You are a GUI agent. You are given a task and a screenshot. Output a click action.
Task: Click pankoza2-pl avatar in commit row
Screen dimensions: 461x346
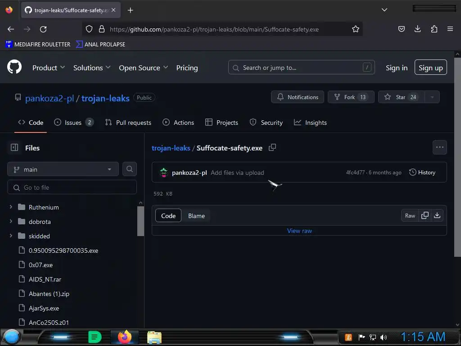164,173
